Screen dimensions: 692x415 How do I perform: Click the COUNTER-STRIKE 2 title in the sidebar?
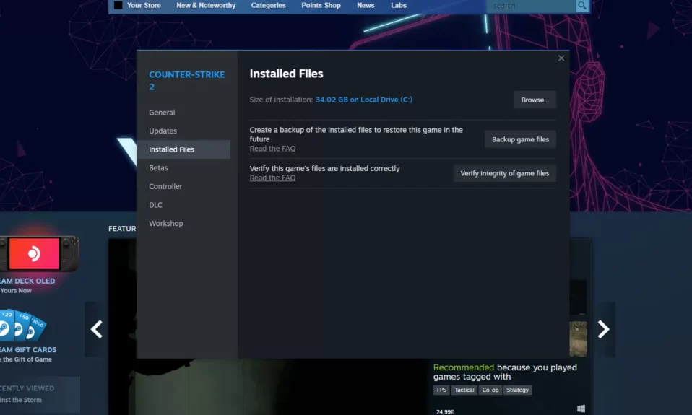pyautogui.click(x=186, y=81)
